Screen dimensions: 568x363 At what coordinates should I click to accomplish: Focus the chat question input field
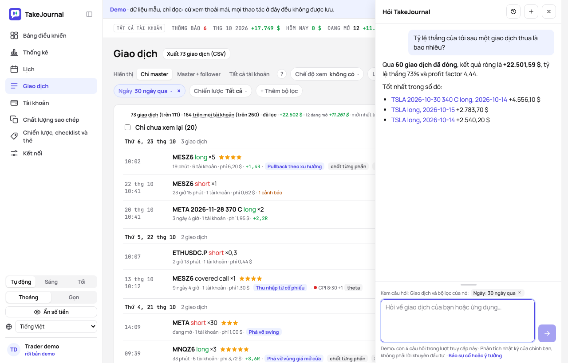[458, 321]
